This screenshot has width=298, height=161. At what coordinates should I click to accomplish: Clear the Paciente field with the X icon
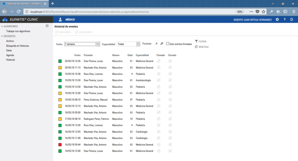click(x=157, y=43)
